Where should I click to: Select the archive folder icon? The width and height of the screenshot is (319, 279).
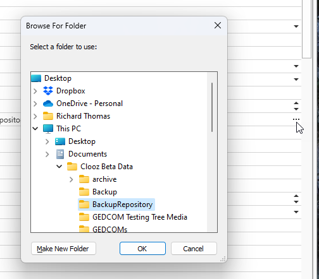[84, 179]
